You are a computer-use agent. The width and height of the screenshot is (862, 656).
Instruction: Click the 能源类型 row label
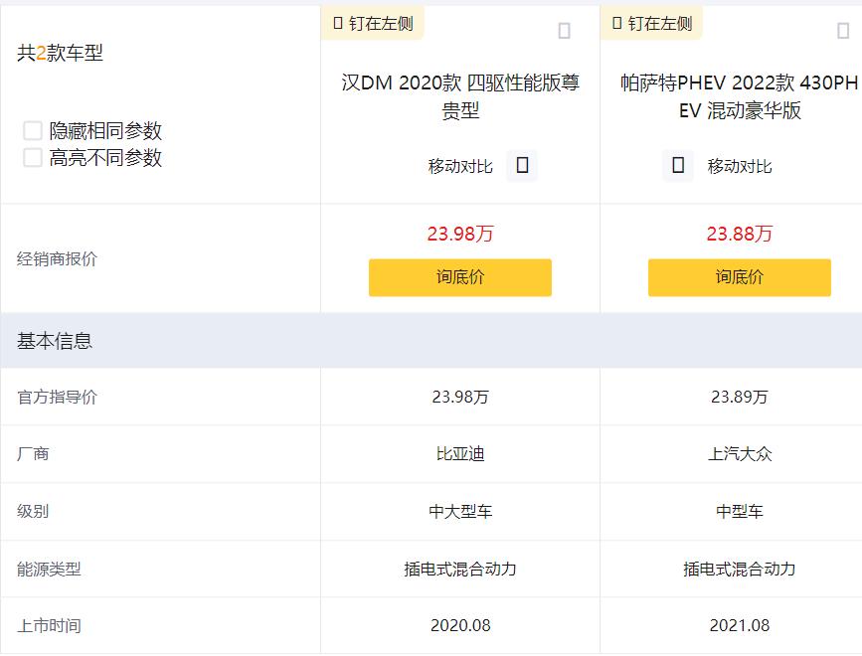coord(49,569)
